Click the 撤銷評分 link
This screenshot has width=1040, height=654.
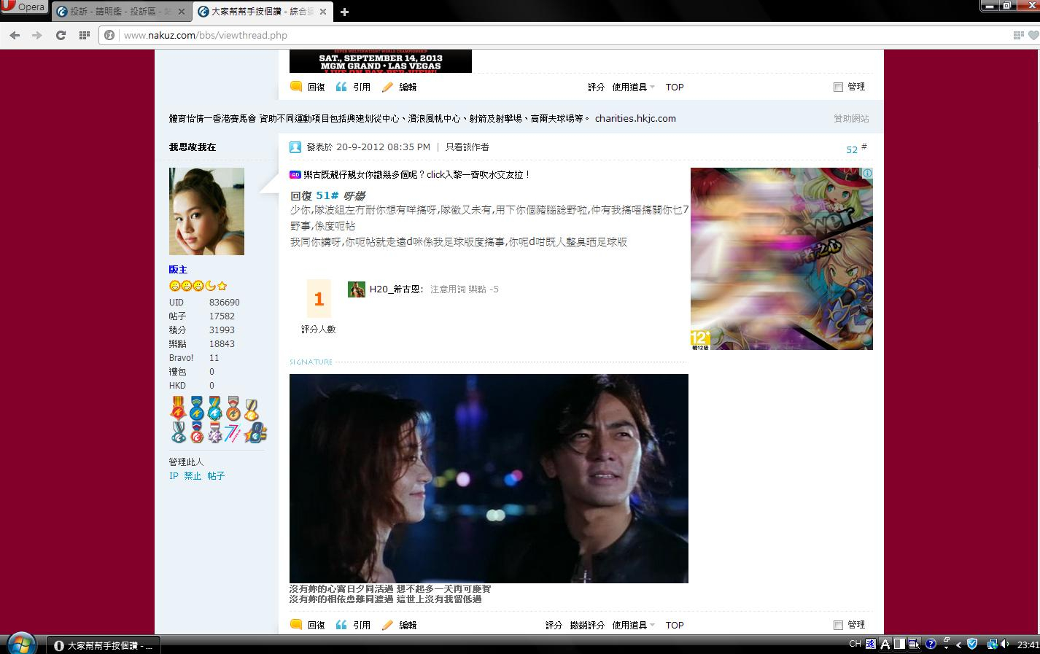click(587, 626)
